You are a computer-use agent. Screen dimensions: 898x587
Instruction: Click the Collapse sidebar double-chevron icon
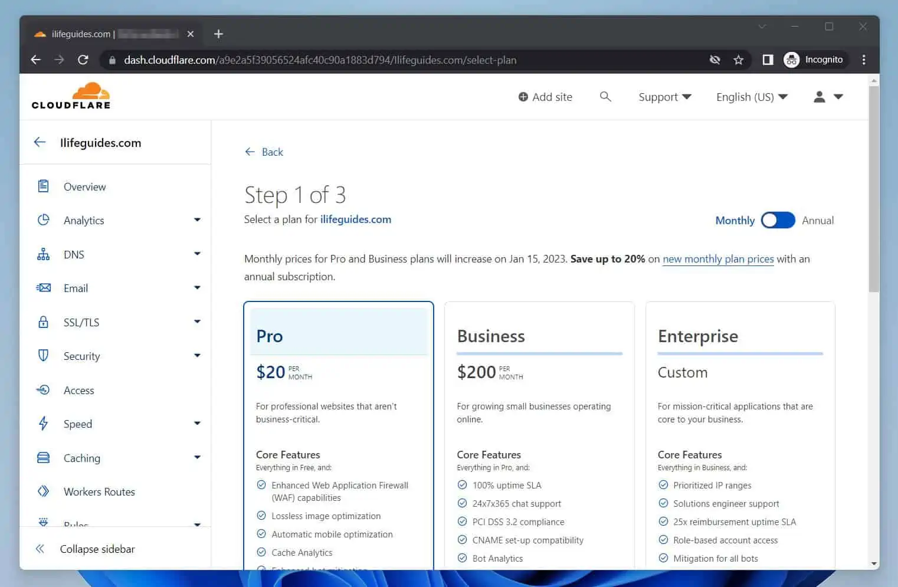[40, 549]
